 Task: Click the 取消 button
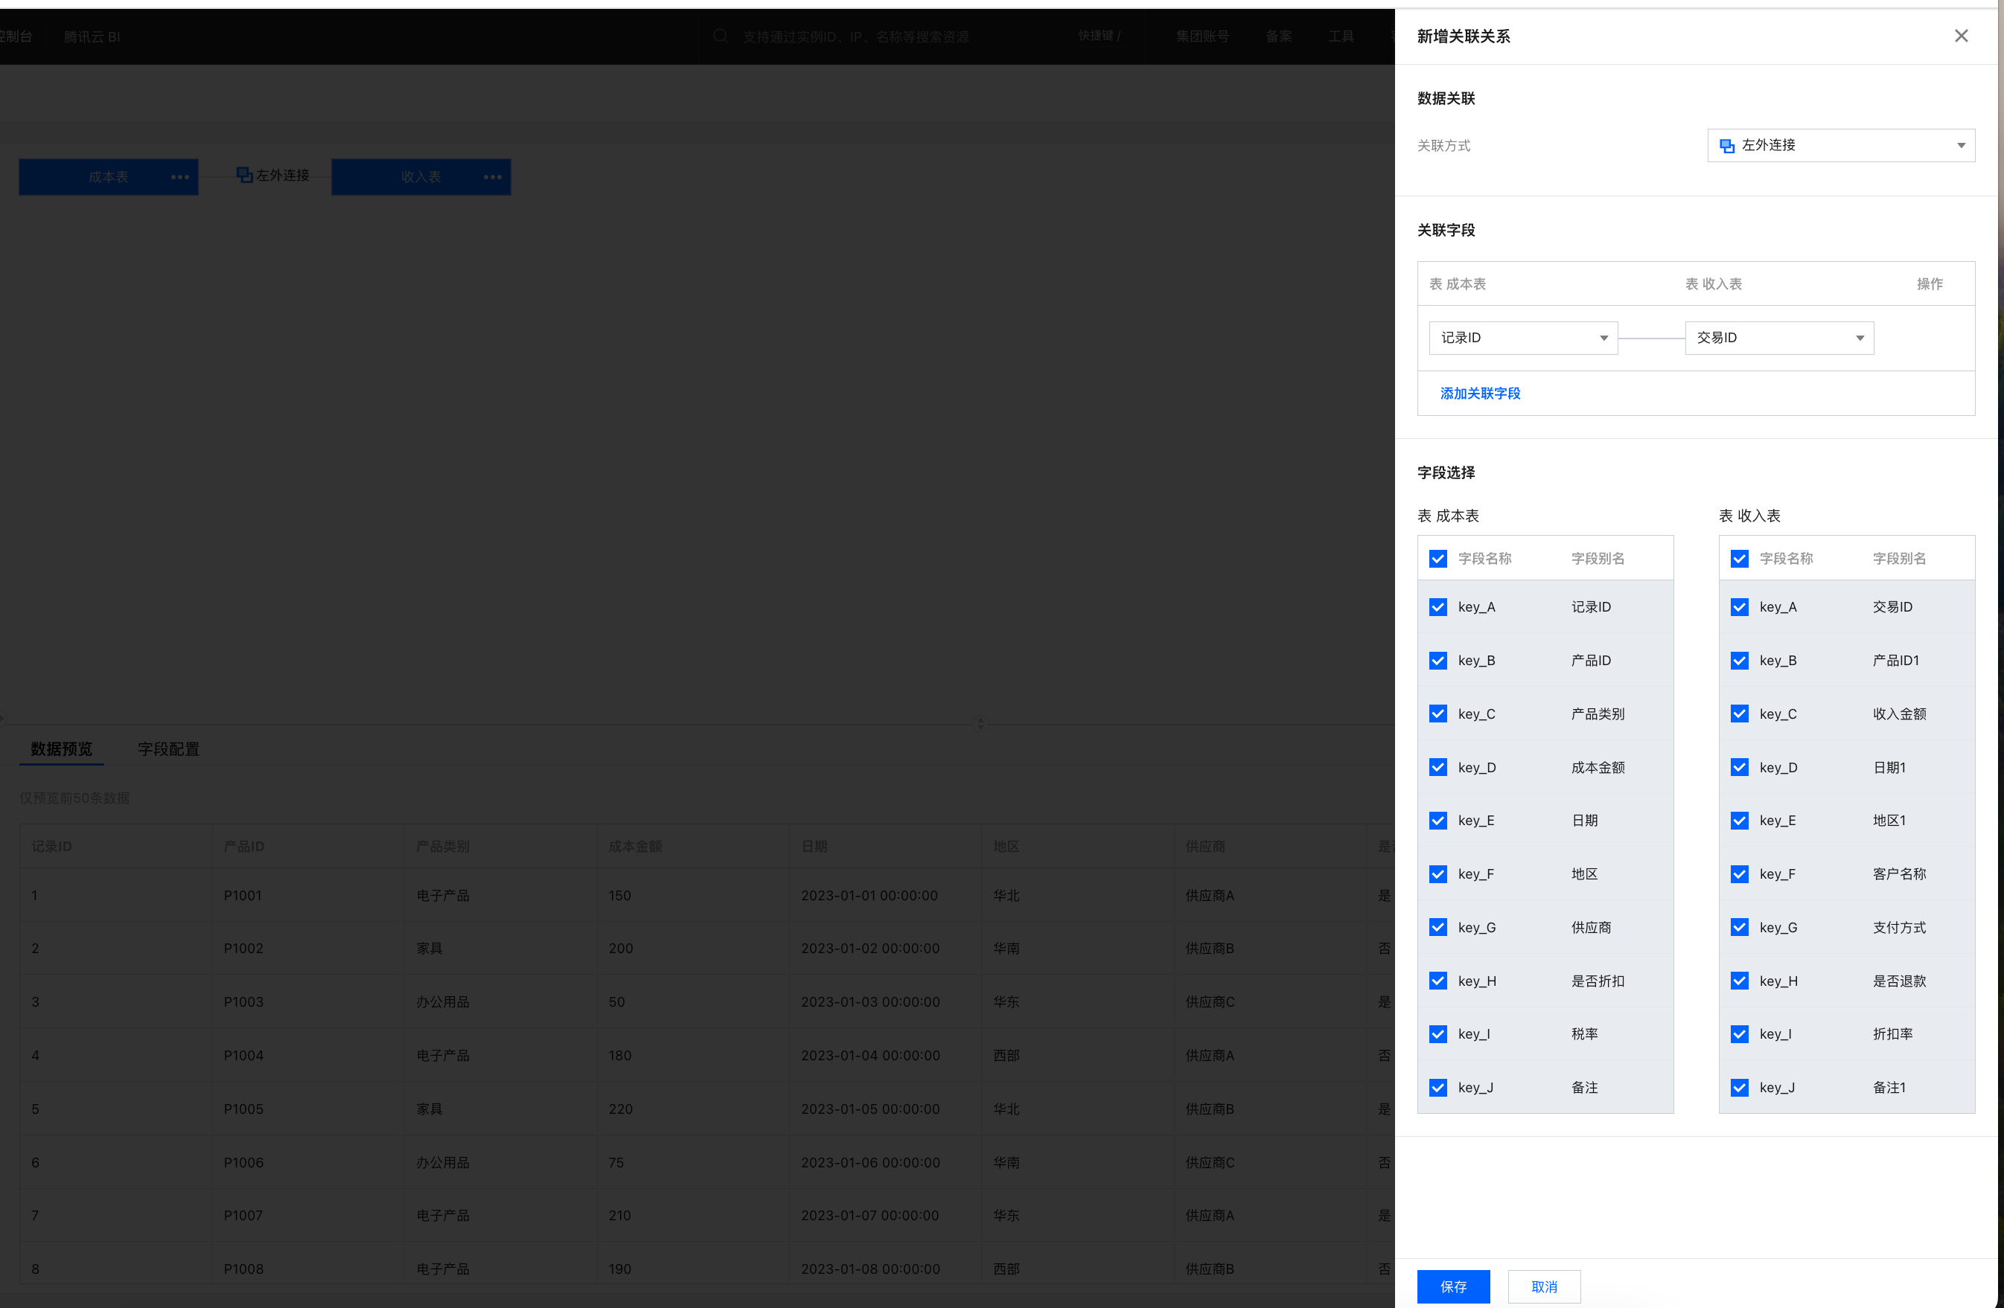pos(1543,1286)
